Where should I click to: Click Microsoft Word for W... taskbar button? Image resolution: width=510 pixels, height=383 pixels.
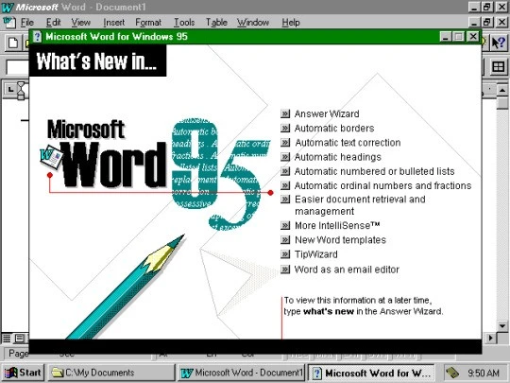click(x=371, y=373)
